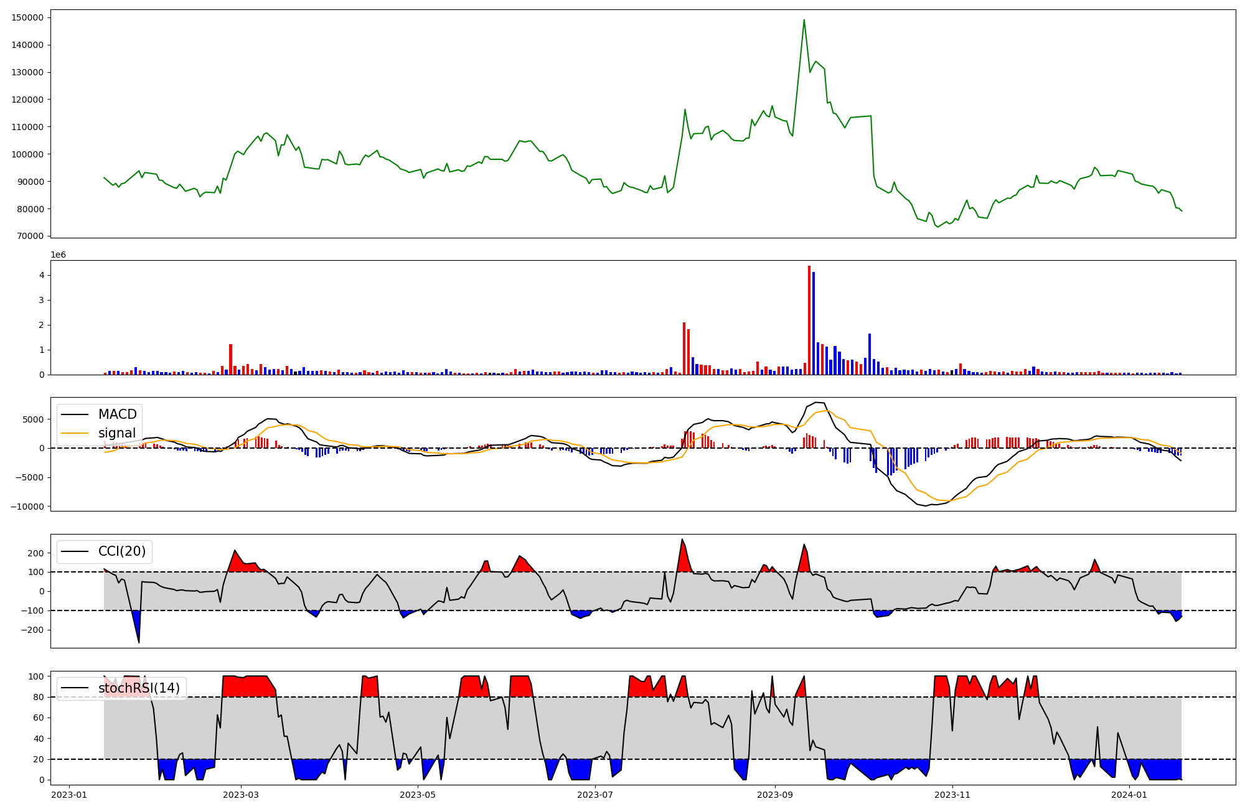Click the 2023-01 x-axis date label

tap(69, 795)
